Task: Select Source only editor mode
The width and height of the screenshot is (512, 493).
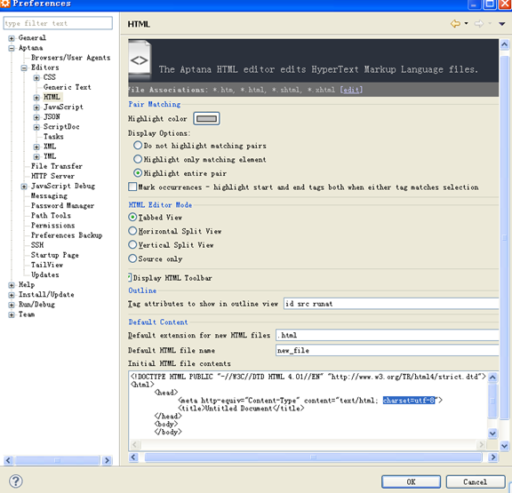Action: pyautogui.click(x=132, y=258)
